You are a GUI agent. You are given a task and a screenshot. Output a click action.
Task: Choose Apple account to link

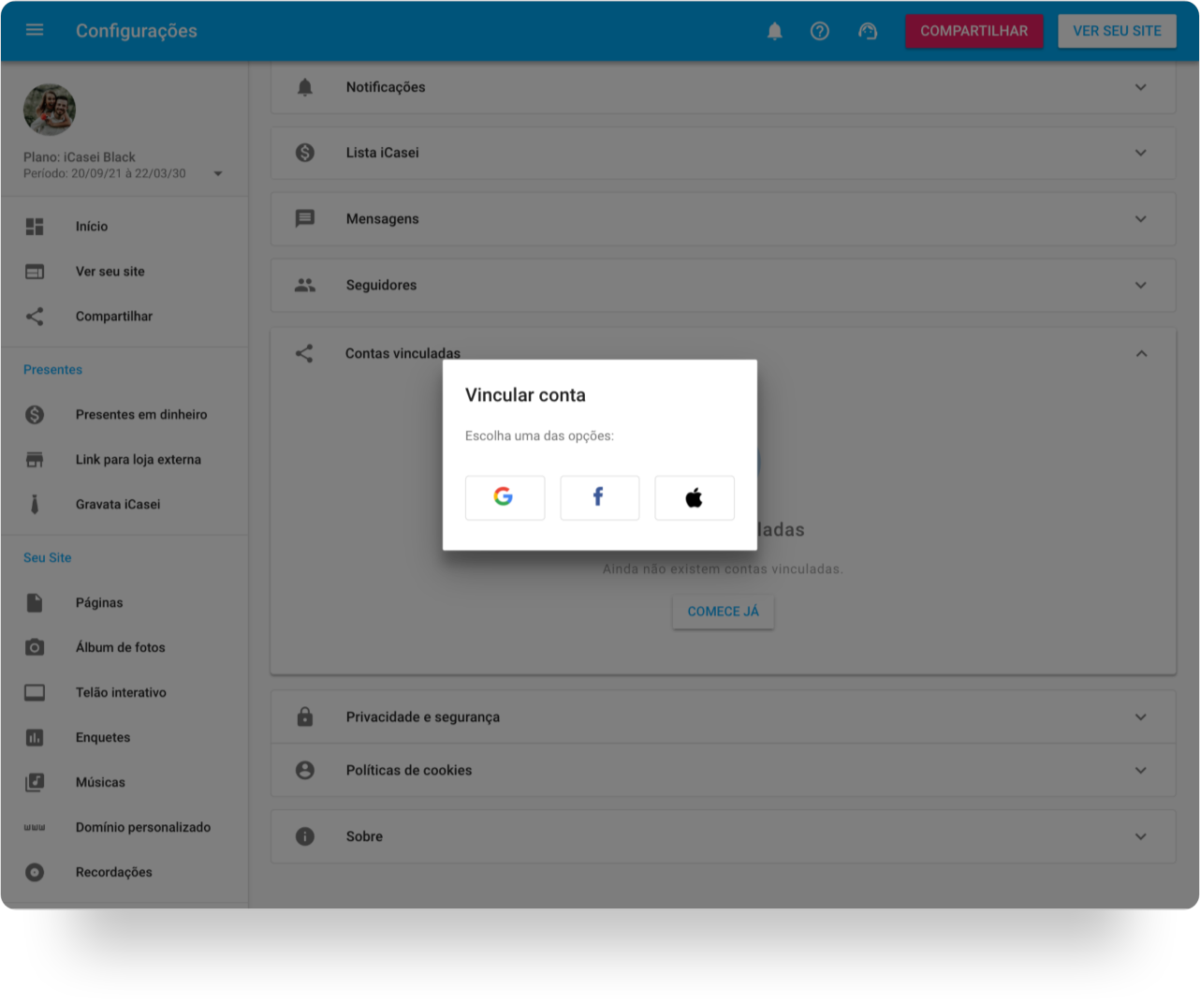[695, 497]
